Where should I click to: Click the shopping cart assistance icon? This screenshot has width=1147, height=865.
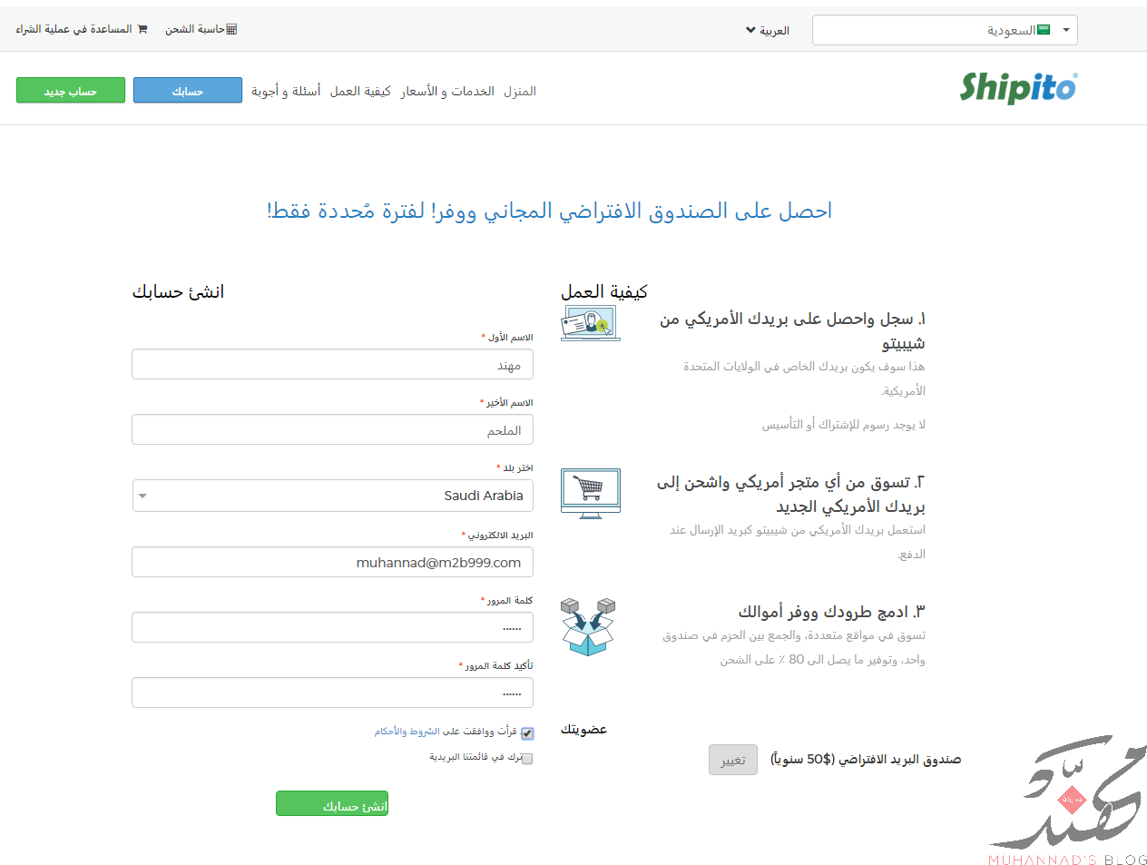(142, 29)
